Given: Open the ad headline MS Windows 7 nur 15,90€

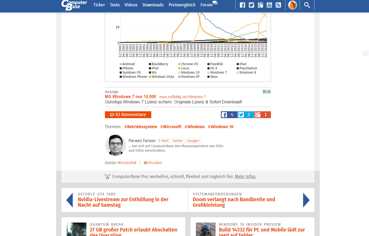Looking at the screenshot, I should (x=131, y=97).
